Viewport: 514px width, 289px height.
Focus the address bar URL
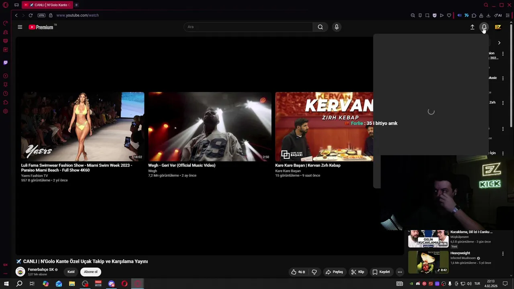78,15
